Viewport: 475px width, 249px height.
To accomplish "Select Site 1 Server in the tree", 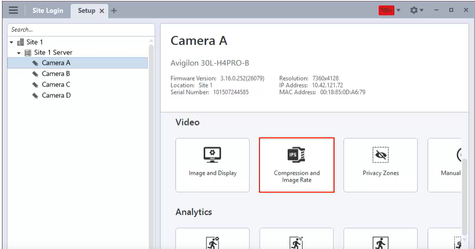I will tap(53, 53).
